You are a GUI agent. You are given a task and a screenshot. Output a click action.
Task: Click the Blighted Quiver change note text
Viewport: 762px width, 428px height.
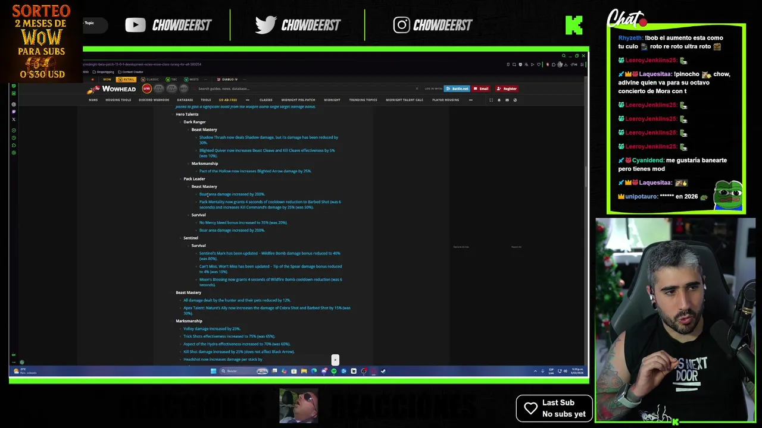(x=267, y=153)
